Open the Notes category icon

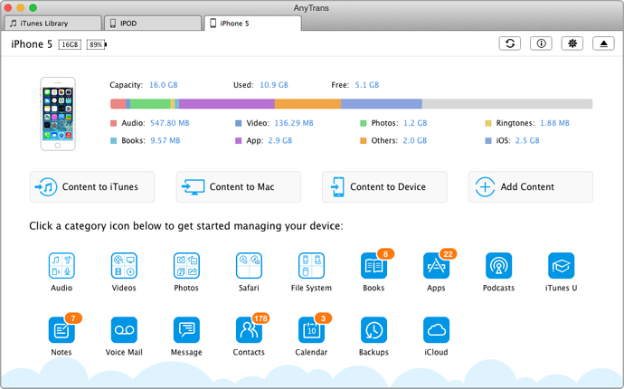pyautogui.click(x=61, y=330)
